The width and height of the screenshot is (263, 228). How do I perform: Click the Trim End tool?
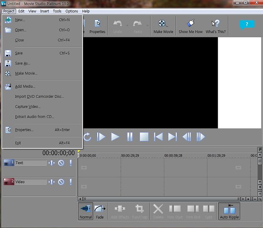(193, 212)
